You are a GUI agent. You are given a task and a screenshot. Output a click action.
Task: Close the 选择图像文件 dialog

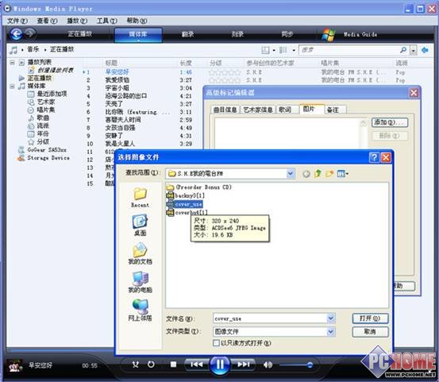(386, 158)
